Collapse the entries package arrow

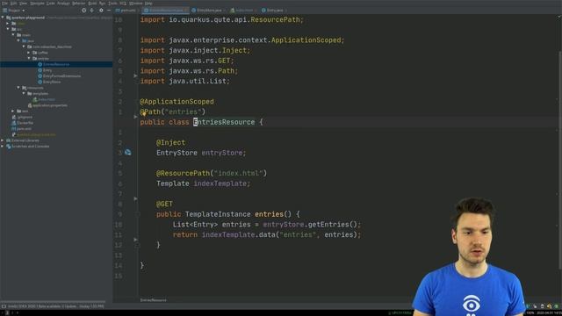click(29, 59)
